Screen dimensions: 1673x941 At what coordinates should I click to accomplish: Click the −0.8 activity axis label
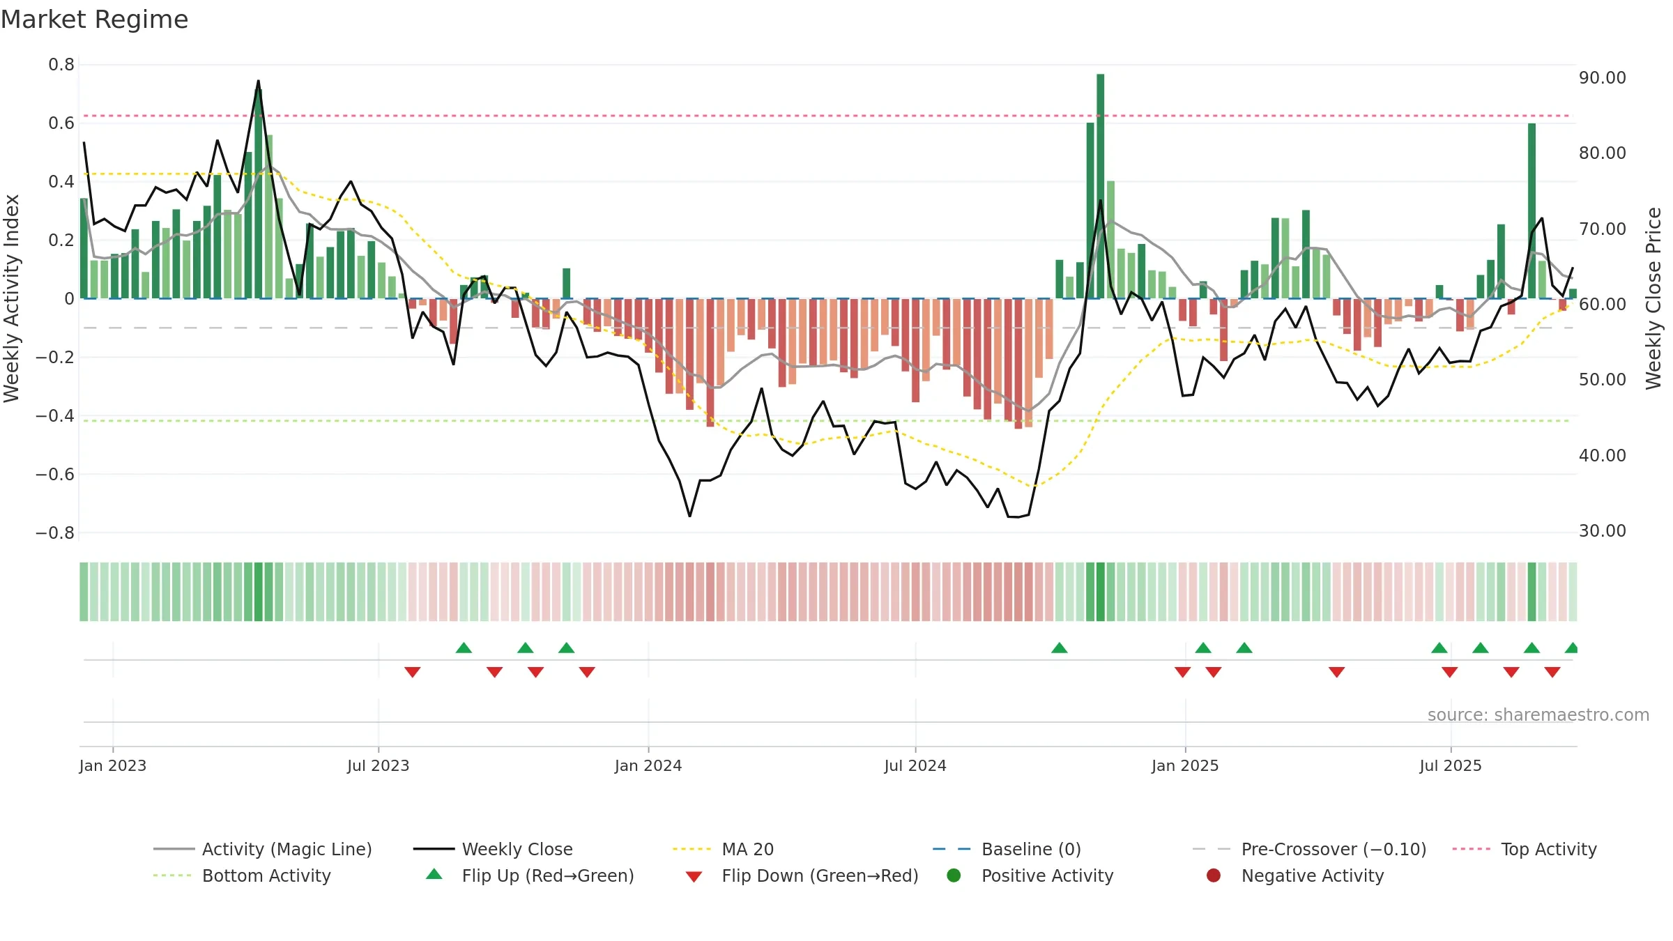click(55, 533)
